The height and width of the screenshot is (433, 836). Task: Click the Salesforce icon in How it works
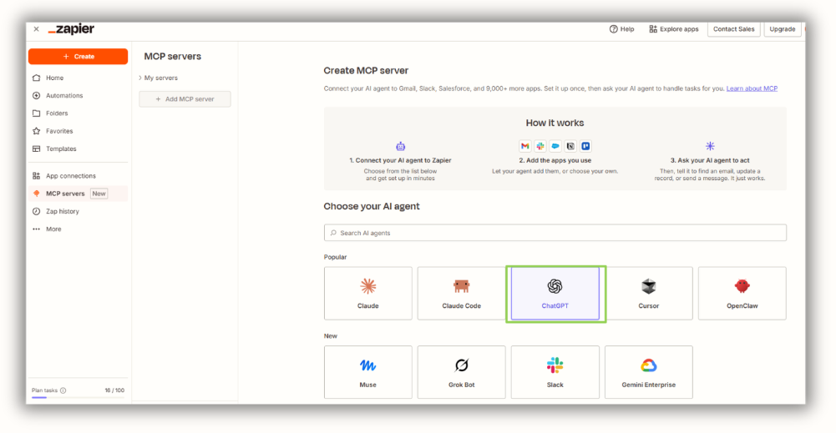pos(555,146)
